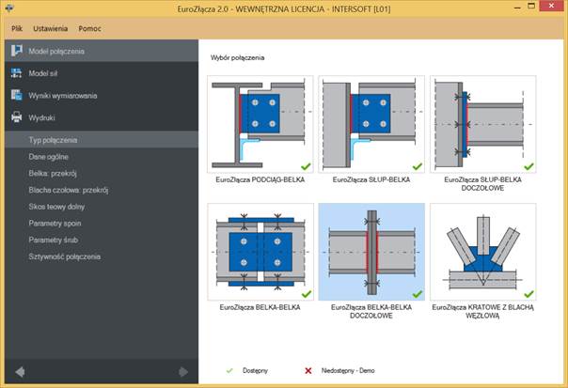Choose the SŁUP-BELKA DOCZOŁOWE connection thumbnail

coord(482,124)
